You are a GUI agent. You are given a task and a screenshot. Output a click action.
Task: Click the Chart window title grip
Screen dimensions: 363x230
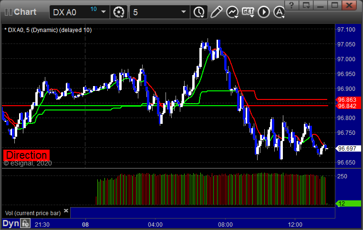tap(8, 12)
